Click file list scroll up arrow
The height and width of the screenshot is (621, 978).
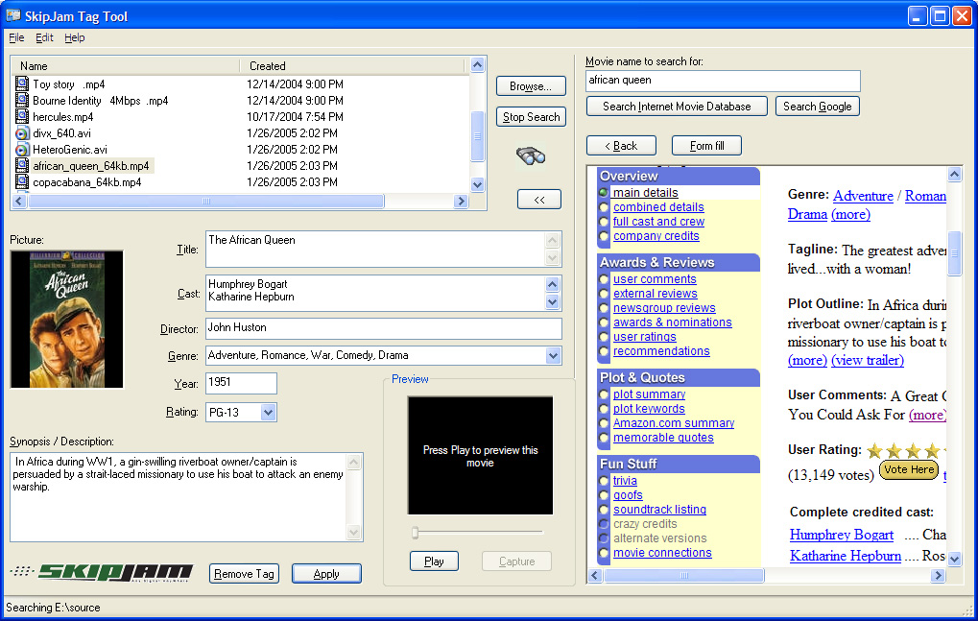(477, 65)
